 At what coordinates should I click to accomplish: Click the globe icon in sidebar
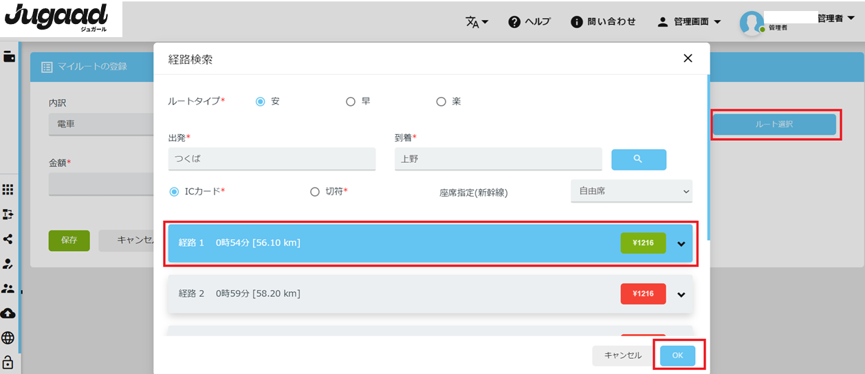[x=8, y=338]
